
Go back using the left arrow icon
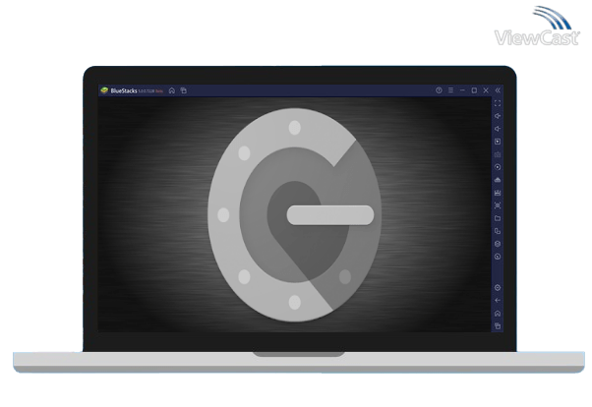[498, 301]
